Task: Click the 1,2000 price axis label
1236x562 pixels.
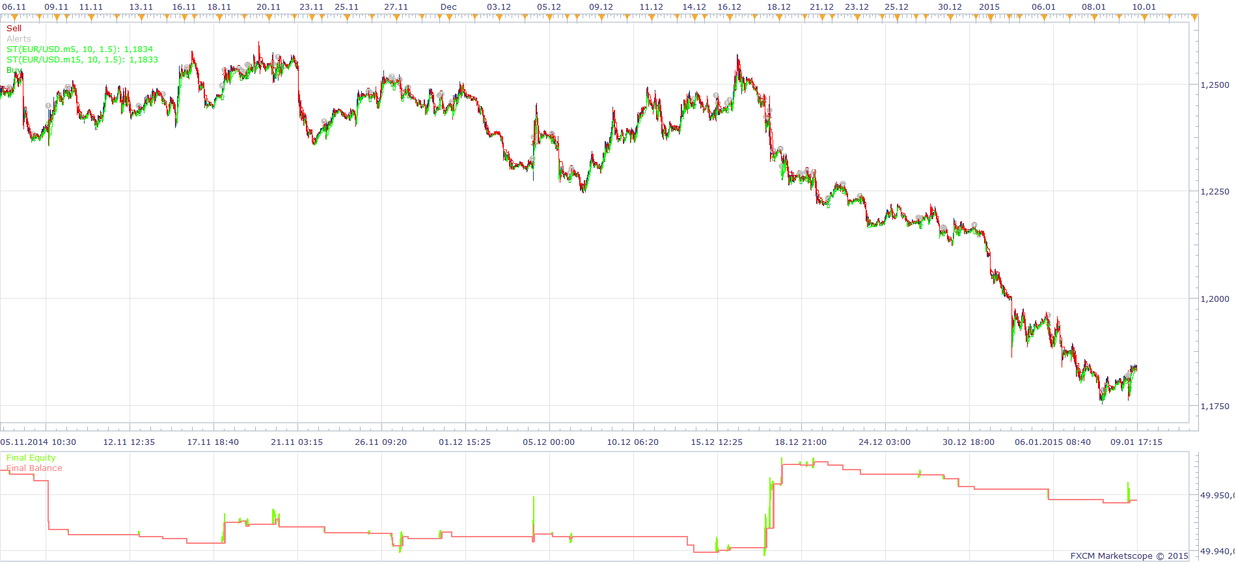Action: pos(1215,299)
